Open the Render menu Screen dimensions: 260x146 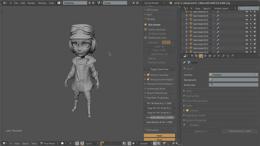coord(31,3)
